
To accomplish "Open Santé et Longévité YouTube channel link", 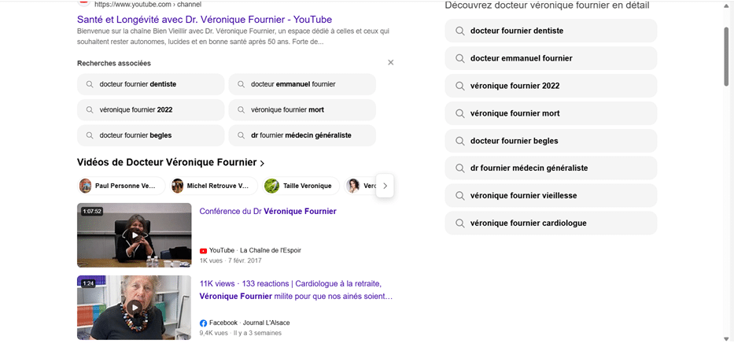I will (205, 19).
